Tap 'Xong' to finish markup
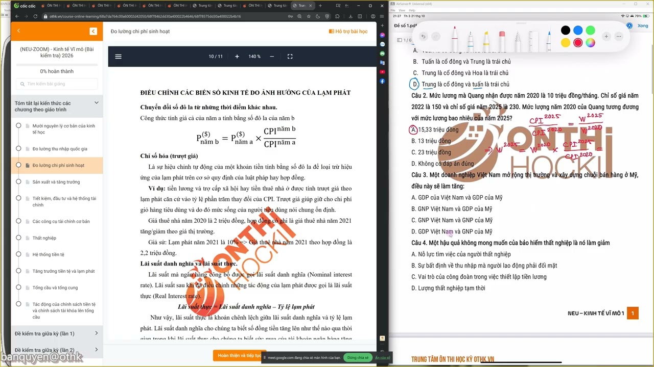 [x=643, y=25]
